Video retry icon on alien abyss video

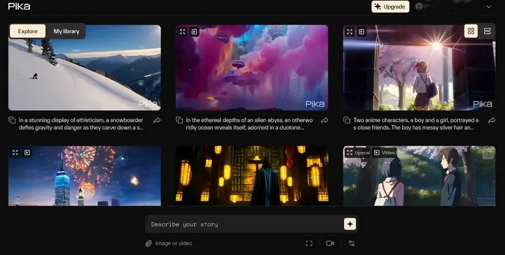[x=194, y=31]
